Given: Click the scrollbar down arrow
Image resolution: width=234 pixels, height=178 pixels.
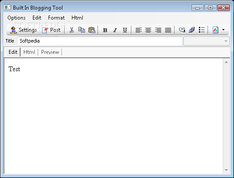Looking at the screenshot, I should [x=226, y=170].
